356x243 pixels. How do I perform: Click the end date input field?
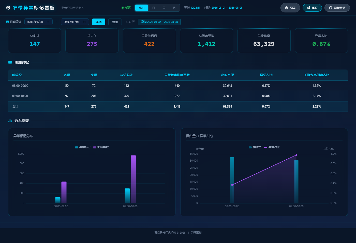coord(75,22)
